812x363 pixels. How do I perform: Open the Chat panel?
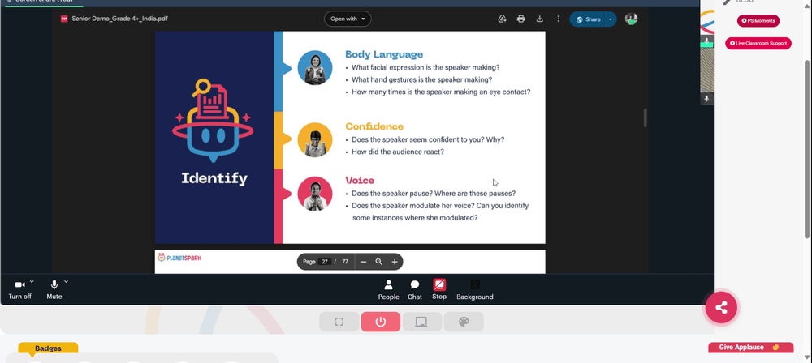pyautogui.click(x=415, y=290)
